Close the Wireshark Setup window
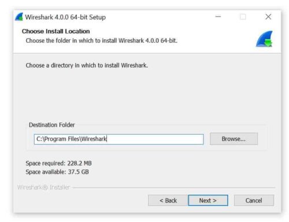The image size is (289, 222). (x=268, y=17)
